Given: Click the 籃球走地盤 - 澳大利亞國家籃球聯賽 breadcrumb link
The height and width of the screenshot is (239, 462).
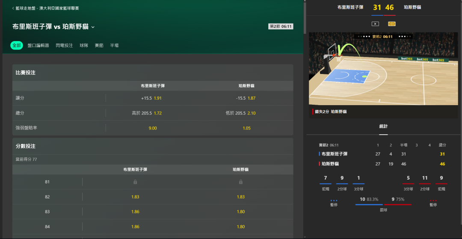Looking at the screenshot, I should point(47,8).
